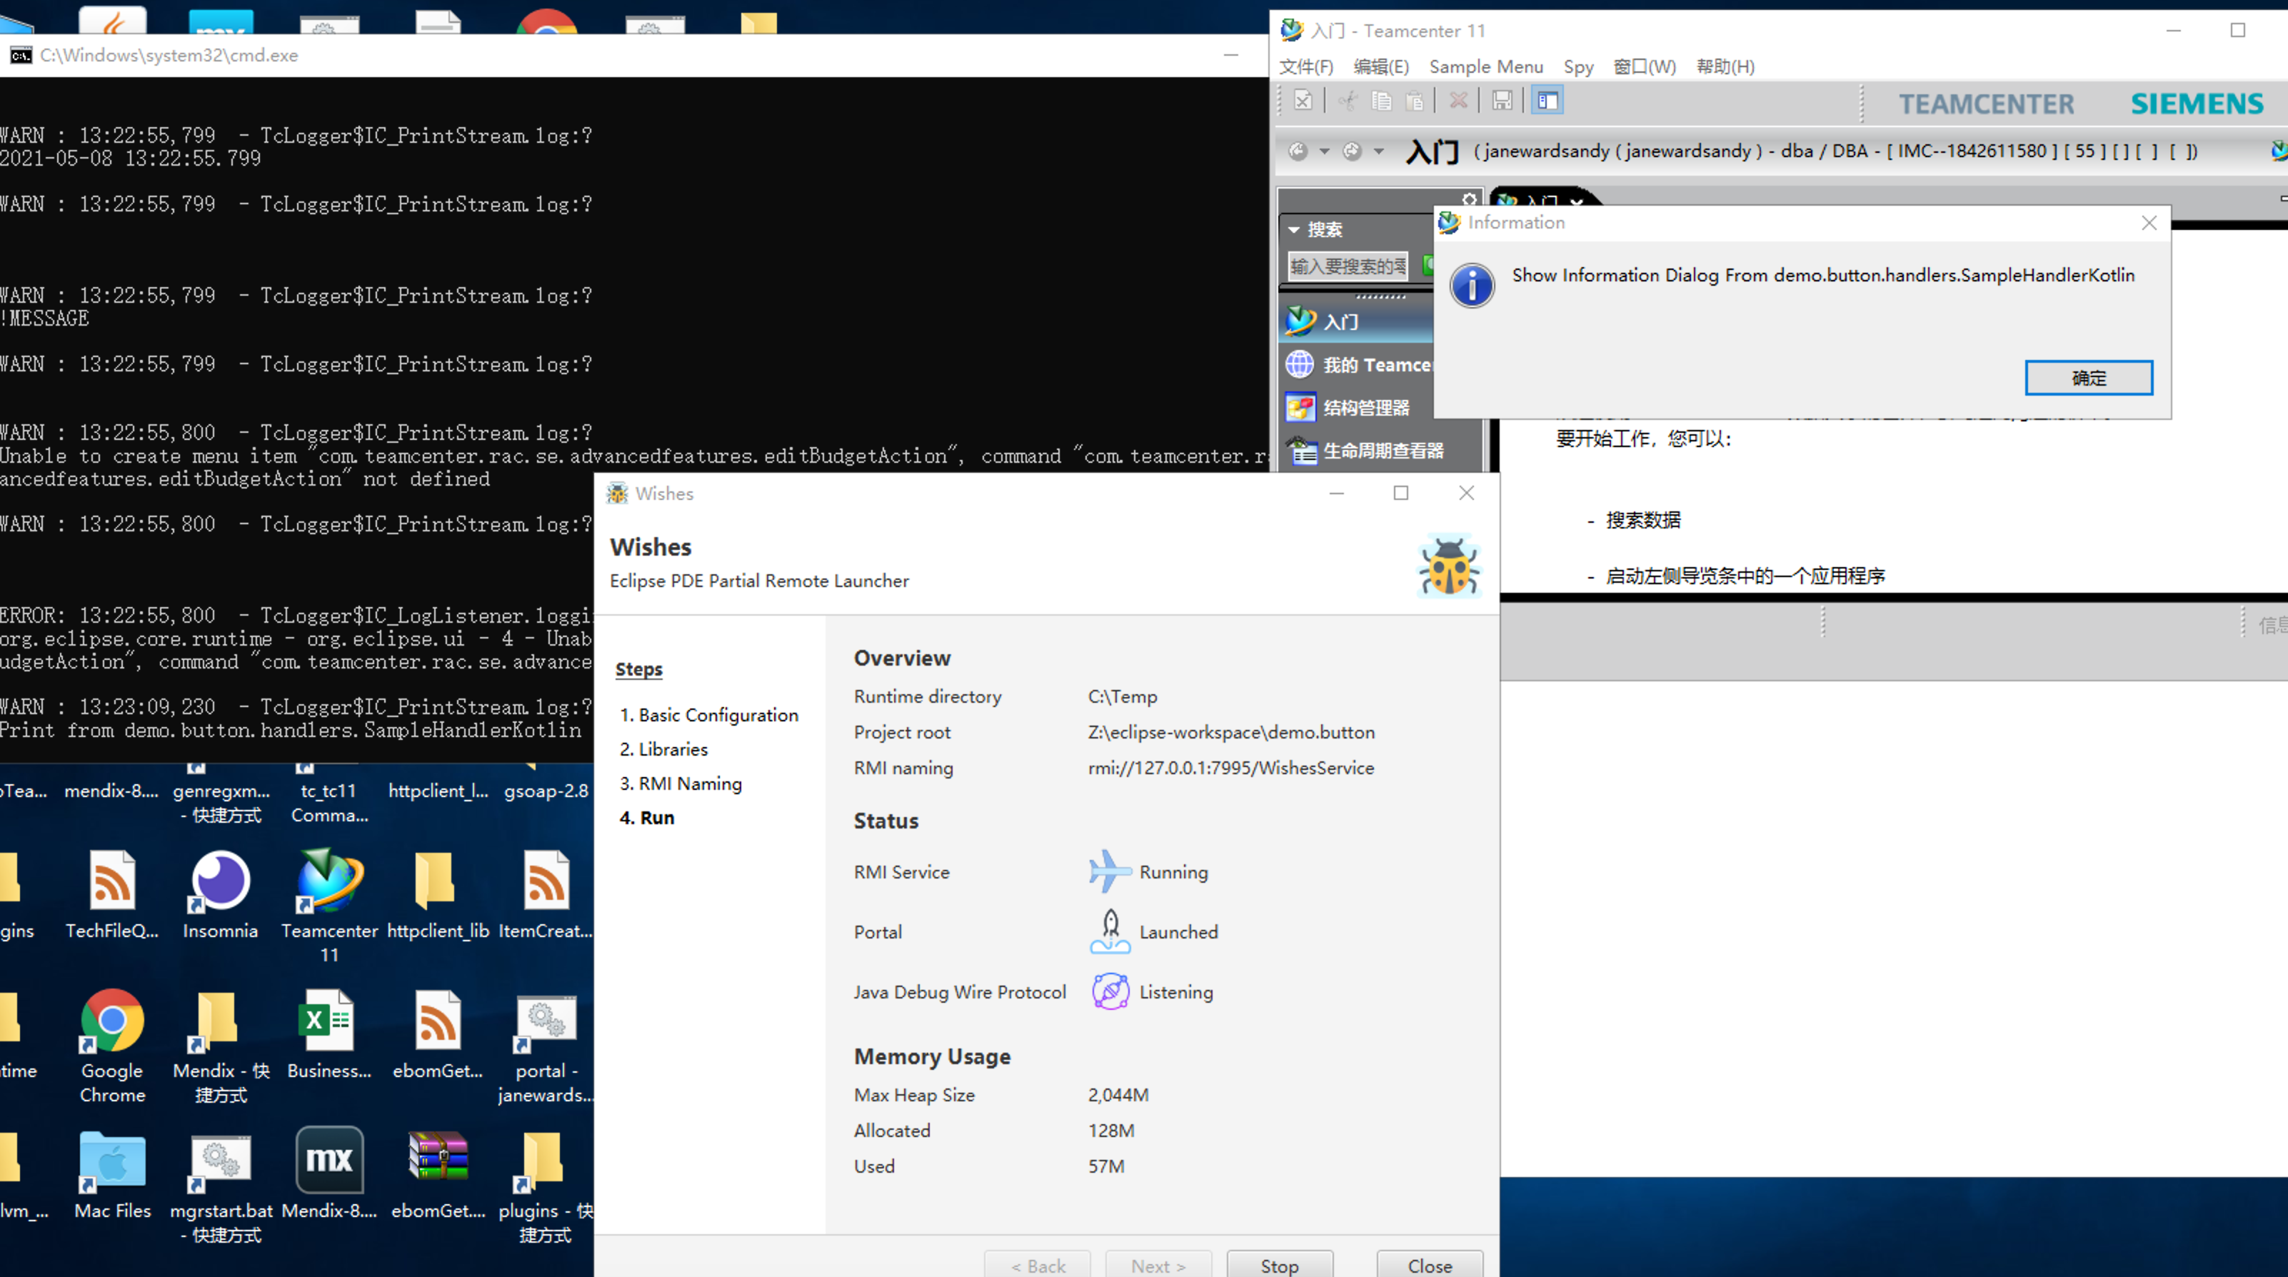Viewport: 2288px width, 1277px height.
Task: Click the first Teamcenter toolbar icon with X page
Action: point(1303,101)
